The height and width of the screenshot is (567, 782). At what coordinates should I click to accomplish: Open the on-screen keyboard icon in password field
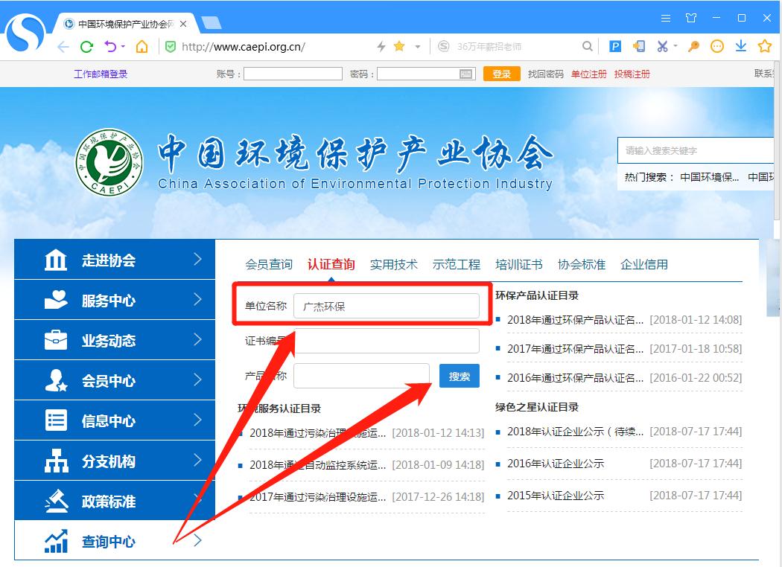coord(465,74)
